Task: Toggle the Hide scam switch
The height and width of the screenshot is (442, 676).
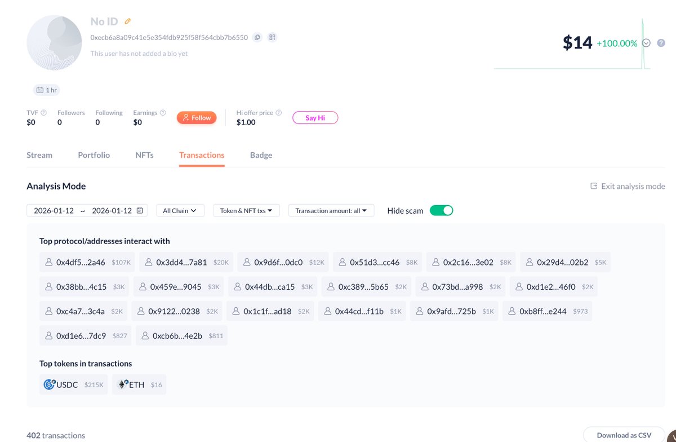Action: pyautogui.click(x=441, y=210)
